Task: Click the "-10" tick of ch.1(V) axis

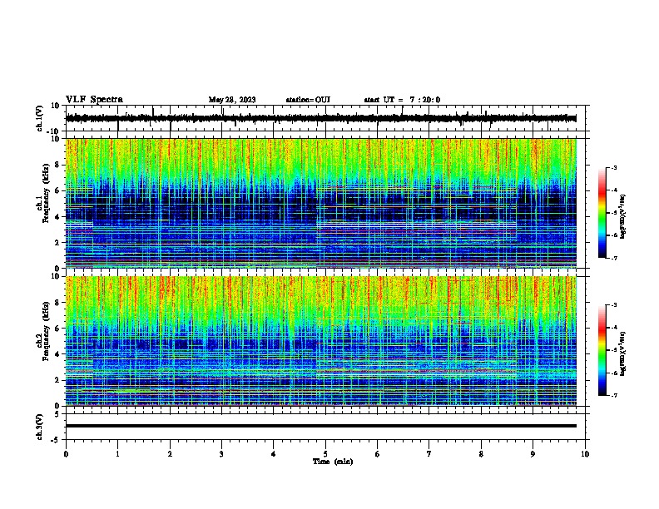Action: [53, 131]
